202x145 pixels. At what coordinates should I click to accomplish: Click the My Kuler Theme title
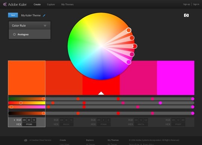(31, 15)
